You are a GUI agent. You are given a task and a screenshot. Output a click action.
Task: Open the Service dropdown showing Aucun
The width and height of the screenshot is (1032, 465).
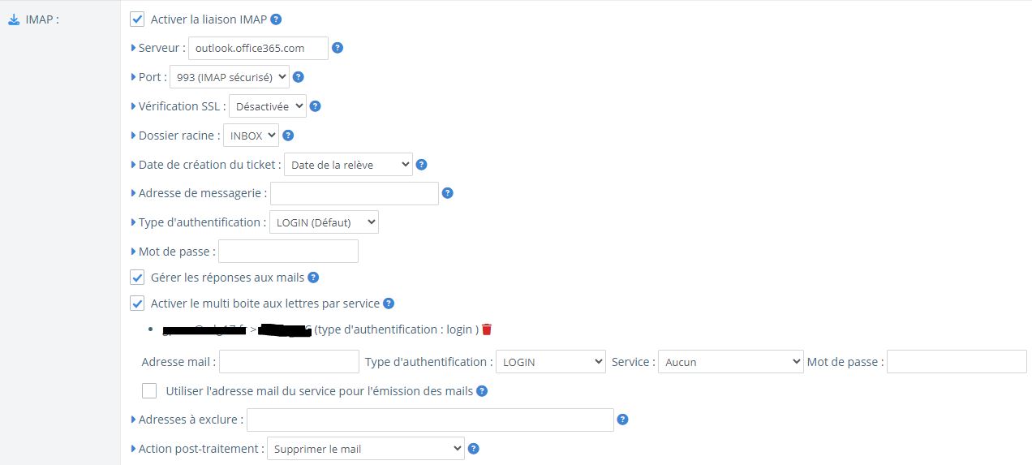(x=731, y=362)
